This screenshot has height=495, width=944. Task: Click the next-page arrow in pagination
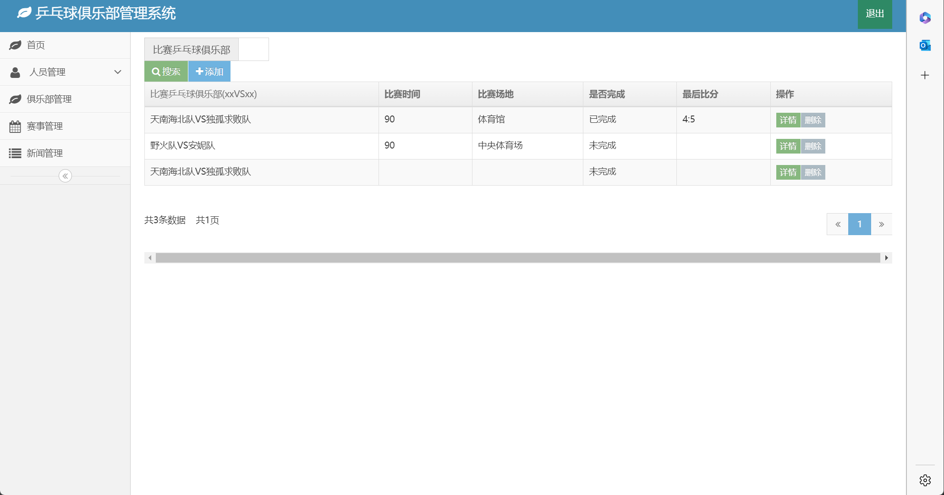click(881, 224)
